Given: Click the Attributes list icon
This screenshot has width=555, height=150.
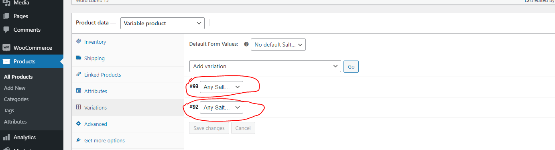Looking at the screenshot, I should (78, 91).
